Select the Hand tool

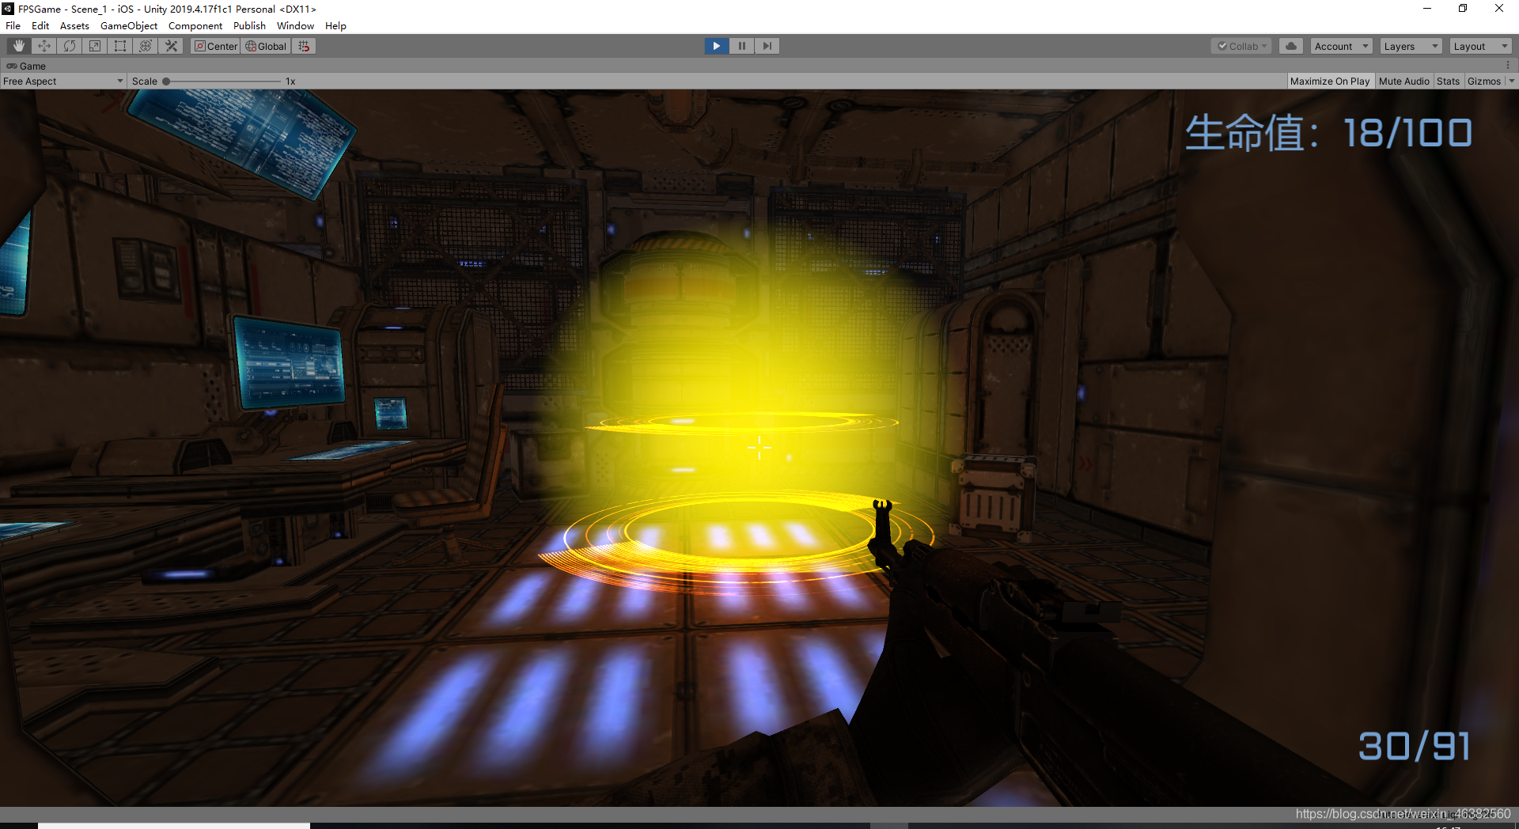point(19,46)
